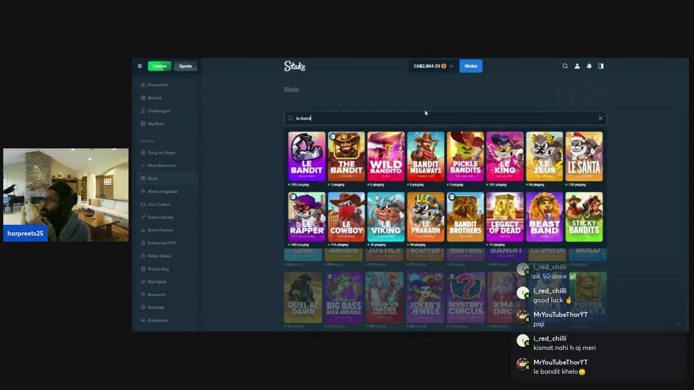Open the Bandit Megaways game
694x390 pixels.
tap(426, 157)
